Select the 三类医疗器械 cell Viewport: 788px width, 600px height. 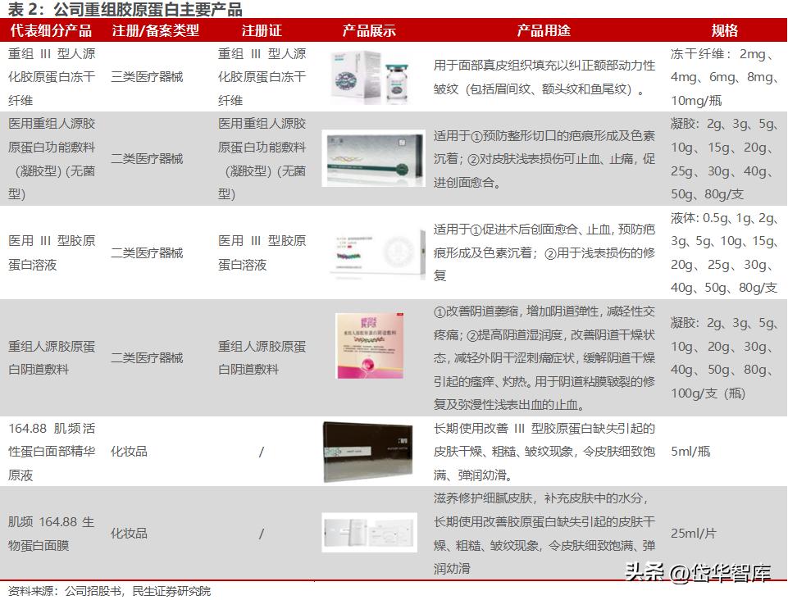pos(146,76)
